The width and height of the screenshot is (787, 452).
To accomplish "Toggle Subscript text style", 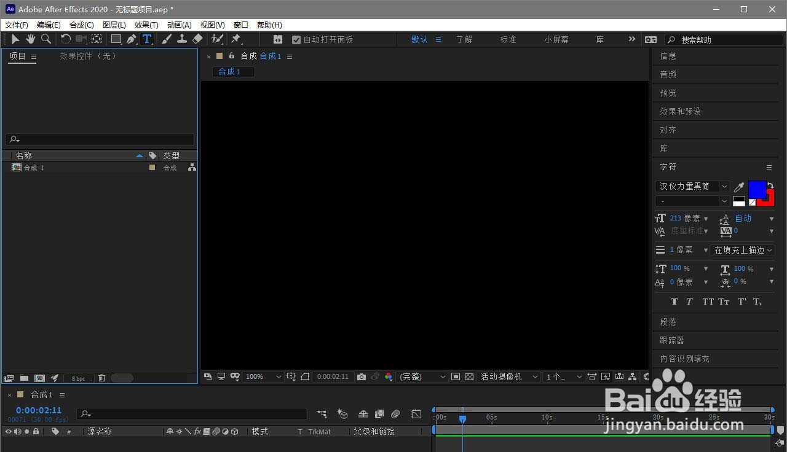I will tap(757, 302).
